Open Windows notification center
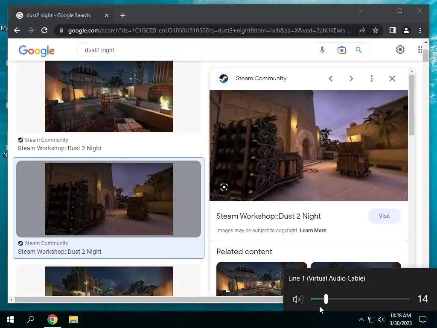The width and height of the screenshot is (437, 328). [x=423, y=319]
